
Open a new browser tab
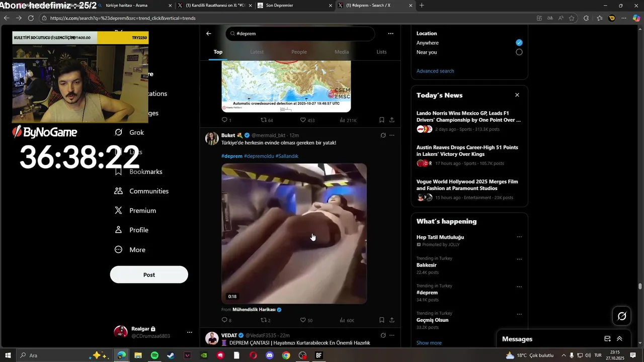[422, 6]
